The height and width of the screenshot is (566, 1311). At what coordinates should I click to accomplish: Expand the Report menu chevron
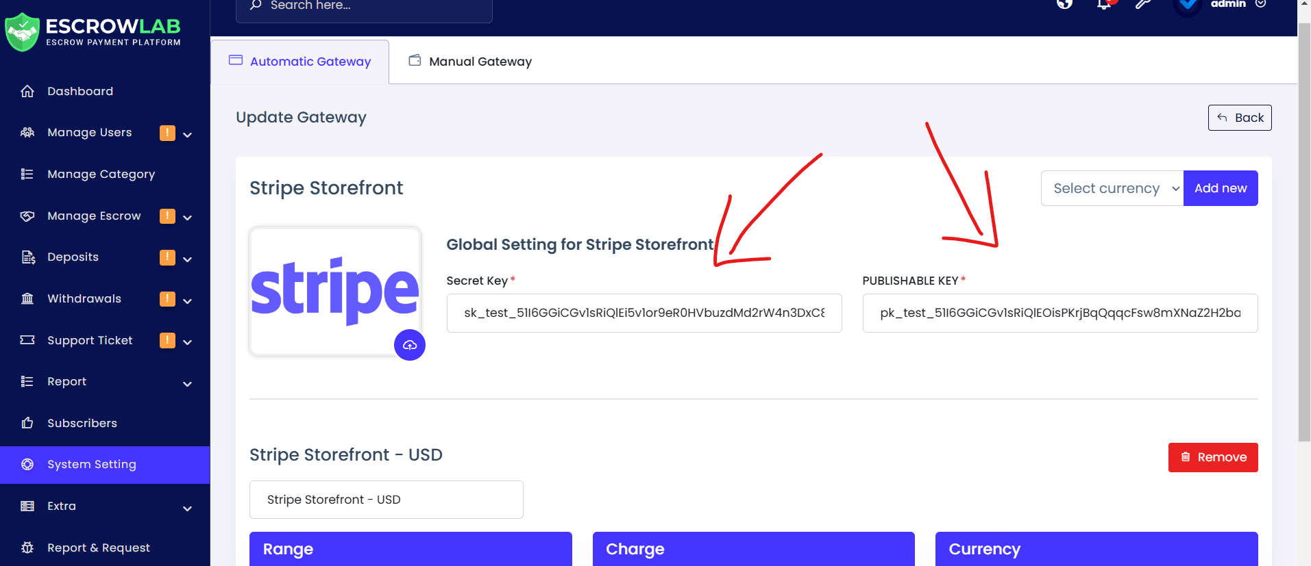pyautogui.click(x=187, y=384)
